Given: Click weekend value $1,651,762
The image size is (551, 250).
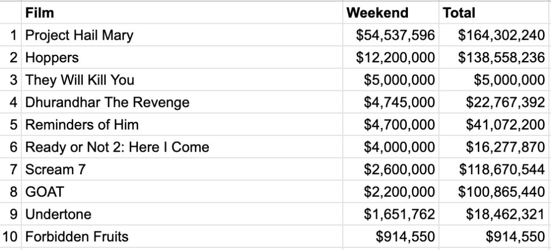Looking at the screenshot, I should pos(391,214).
